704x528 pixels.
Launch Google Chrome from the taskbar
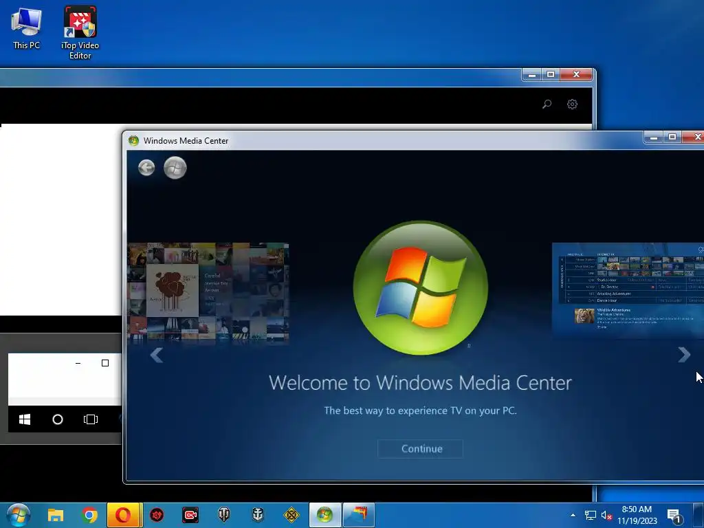pos(89,515)
